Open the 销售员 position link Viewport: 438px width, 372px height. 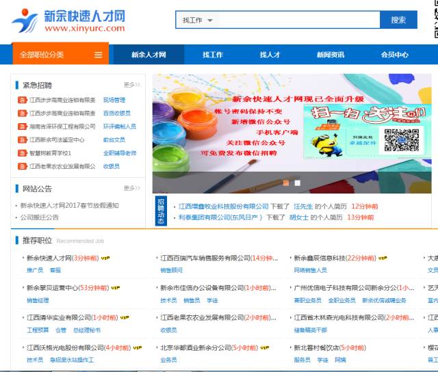pos(192,300)
